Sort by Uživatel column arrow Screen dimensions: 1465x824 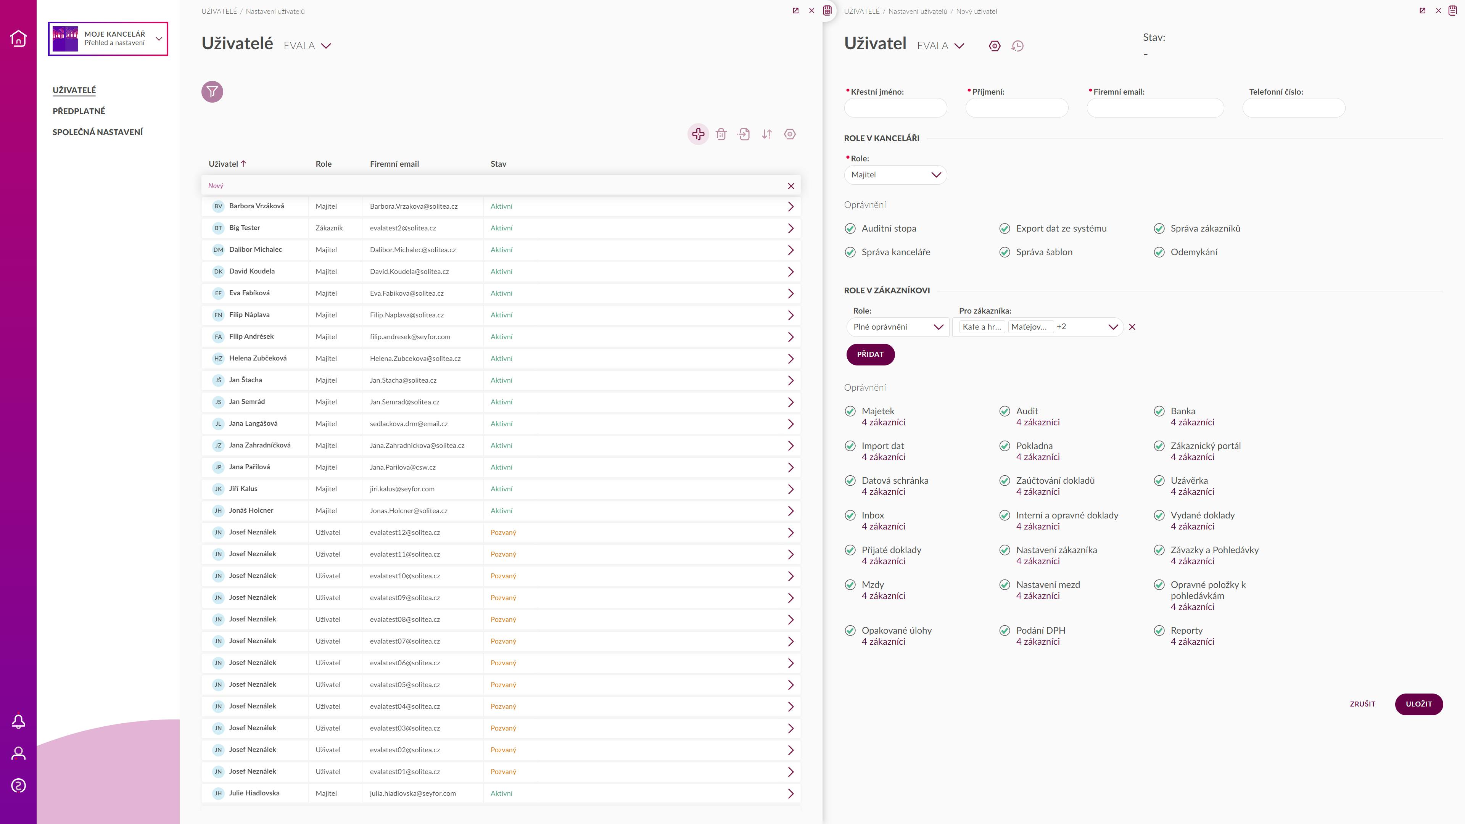tap(243, 164)
